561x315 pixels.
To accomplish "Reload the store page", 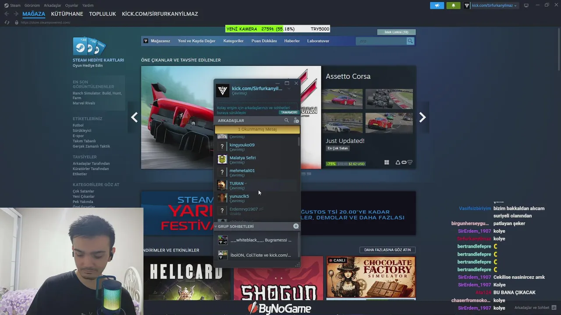I will (x=7, y=22).
